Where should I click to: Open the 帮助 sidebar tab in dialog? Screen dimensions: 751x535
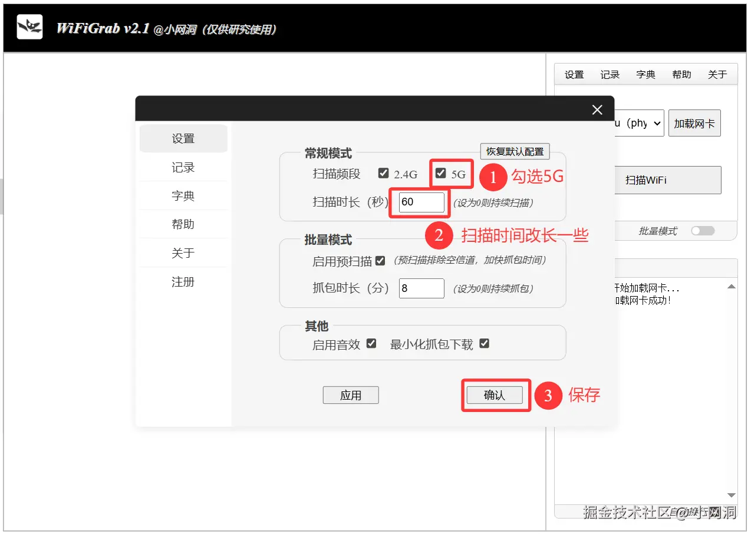point(183,224)
